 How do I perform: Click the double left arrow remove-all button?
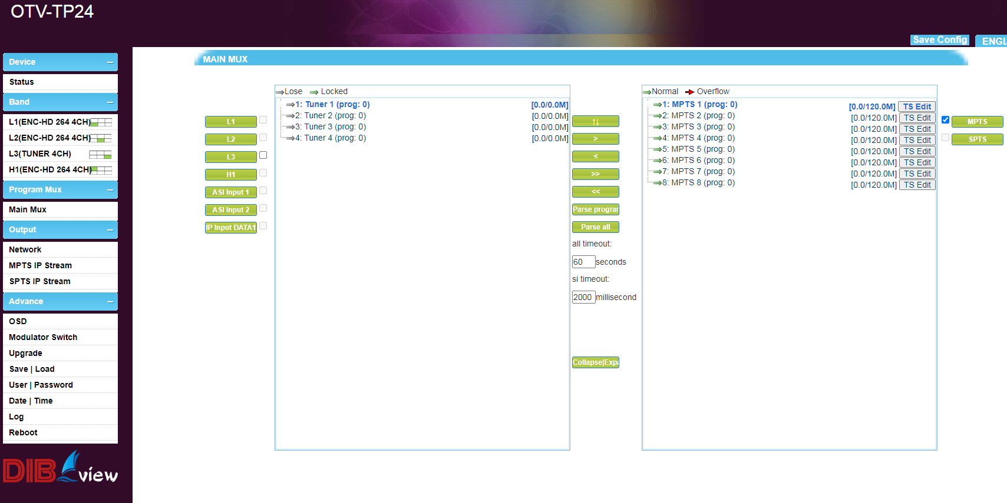595,192
